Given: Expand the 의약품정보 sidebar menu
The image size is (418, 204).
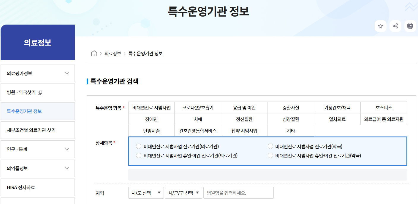Looking at the screenshot, I should pos(38,168).
